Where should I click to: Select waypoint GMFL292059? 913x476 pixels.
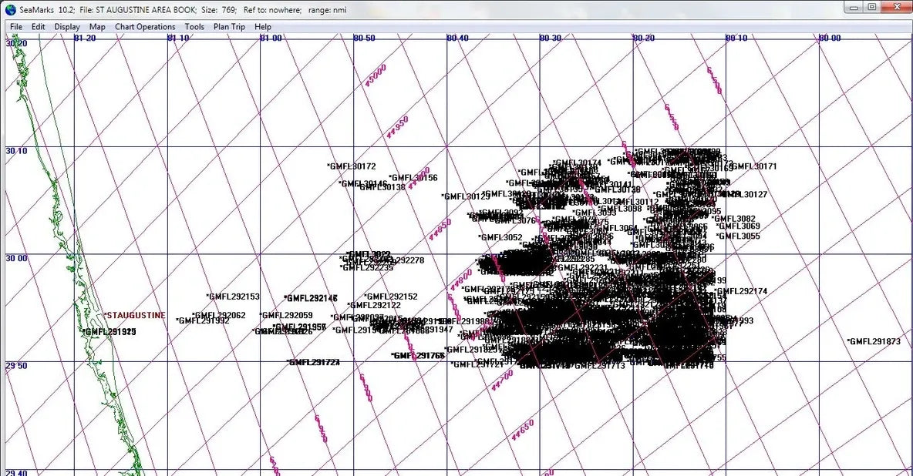[286, 315]
